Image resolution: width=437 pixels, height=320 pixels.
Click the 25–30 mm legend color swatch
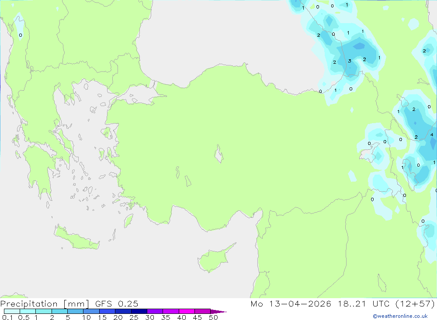click(x=139, y=311)
